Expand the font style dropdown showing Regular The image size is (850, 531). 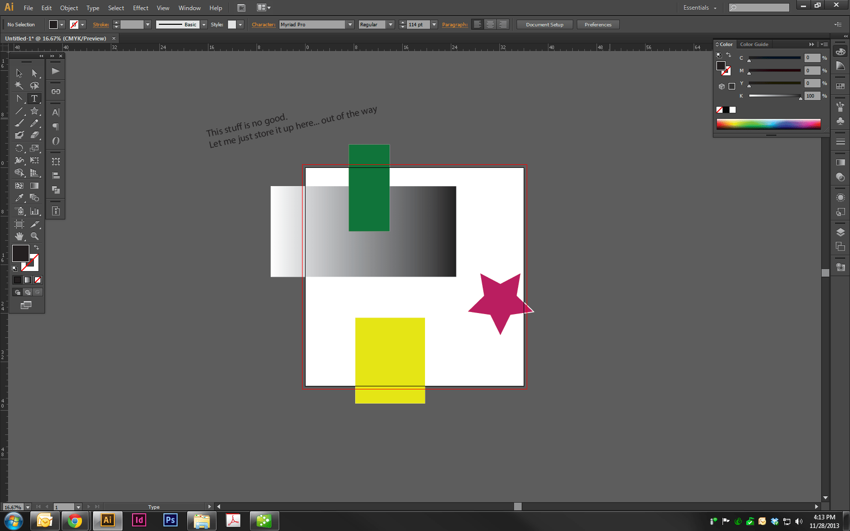(x=390, y=24)
